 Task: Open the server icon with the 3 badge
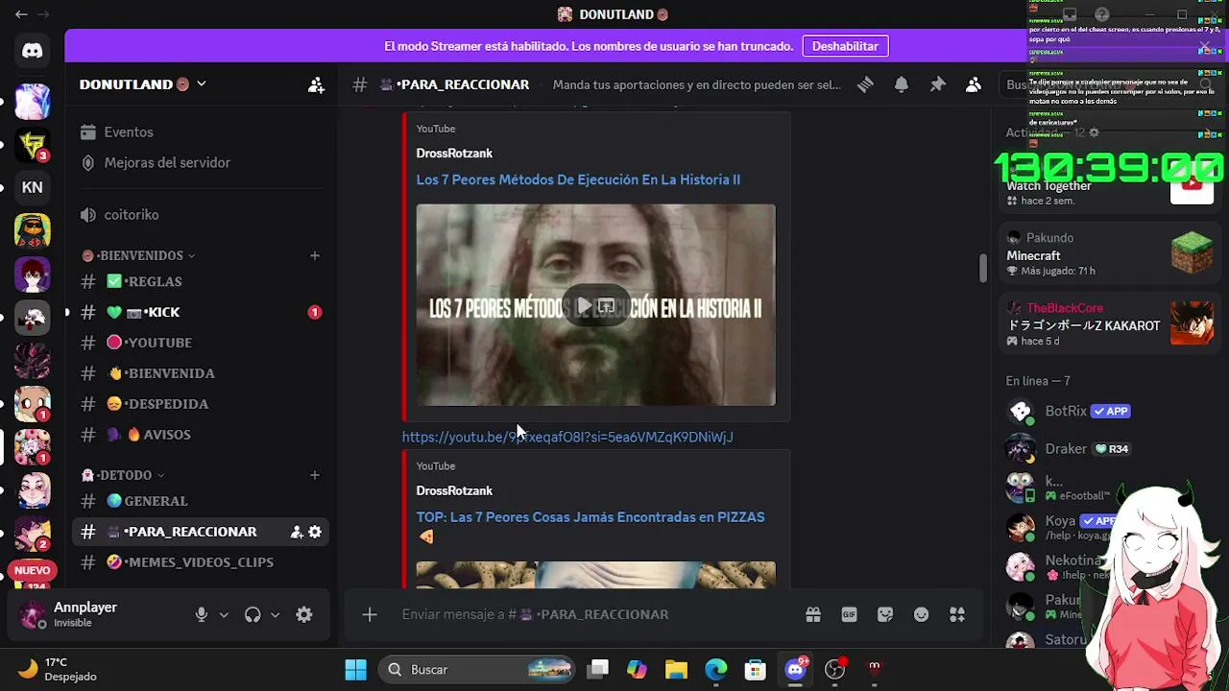coord(33,144)
